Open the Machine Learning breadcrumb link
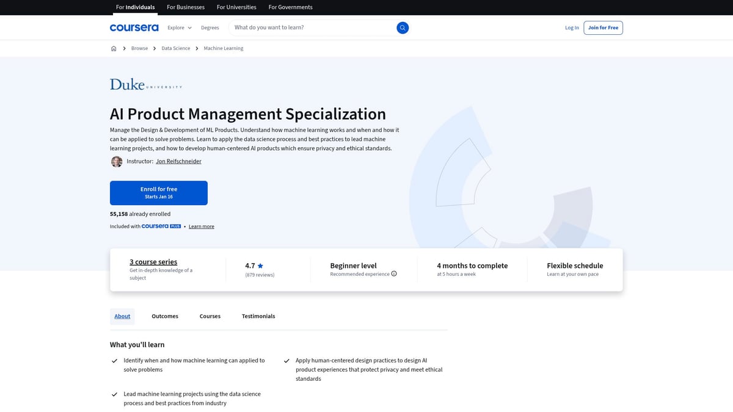Viewport: 733px width, 412px height. pyautogui.click(x=224, y=48)
